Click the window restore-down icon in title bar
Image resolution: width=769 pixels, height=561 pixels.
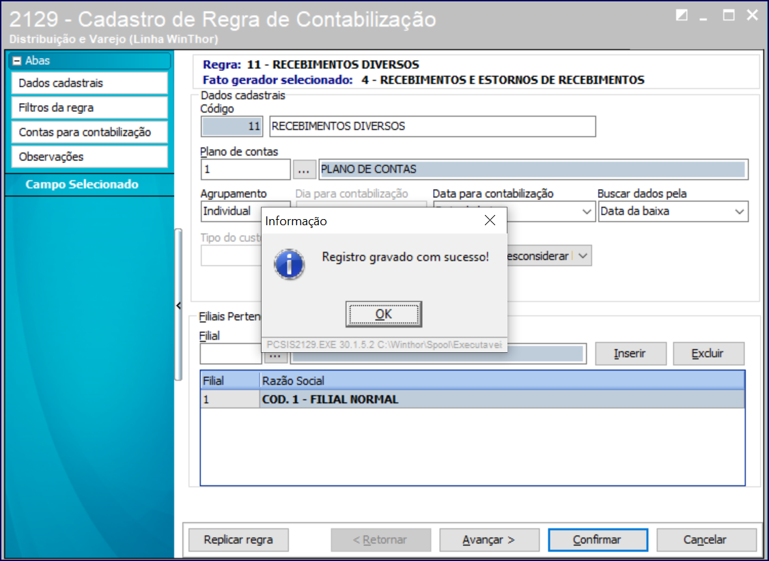point(681,15)
